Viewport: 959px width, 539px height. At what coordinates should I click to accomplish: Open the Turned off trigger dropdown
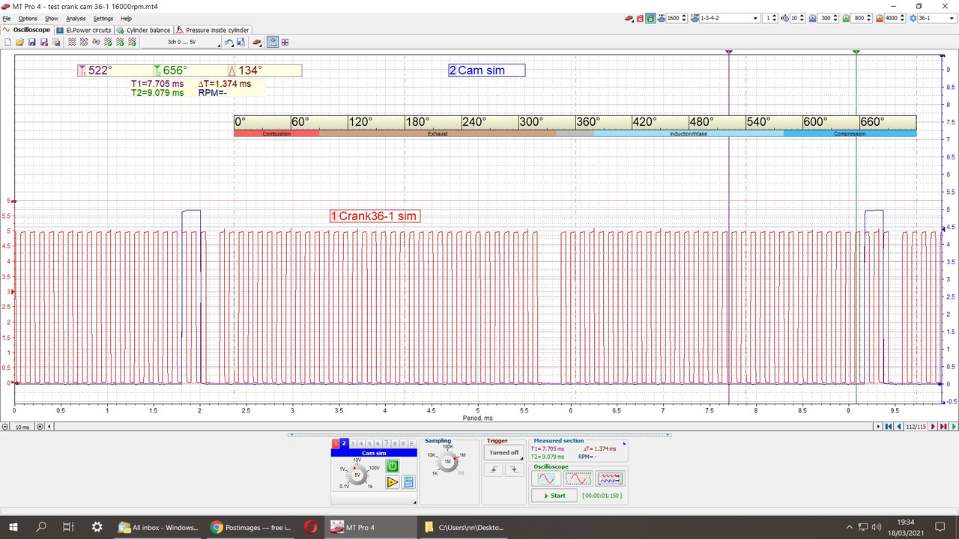click(503, 453)
